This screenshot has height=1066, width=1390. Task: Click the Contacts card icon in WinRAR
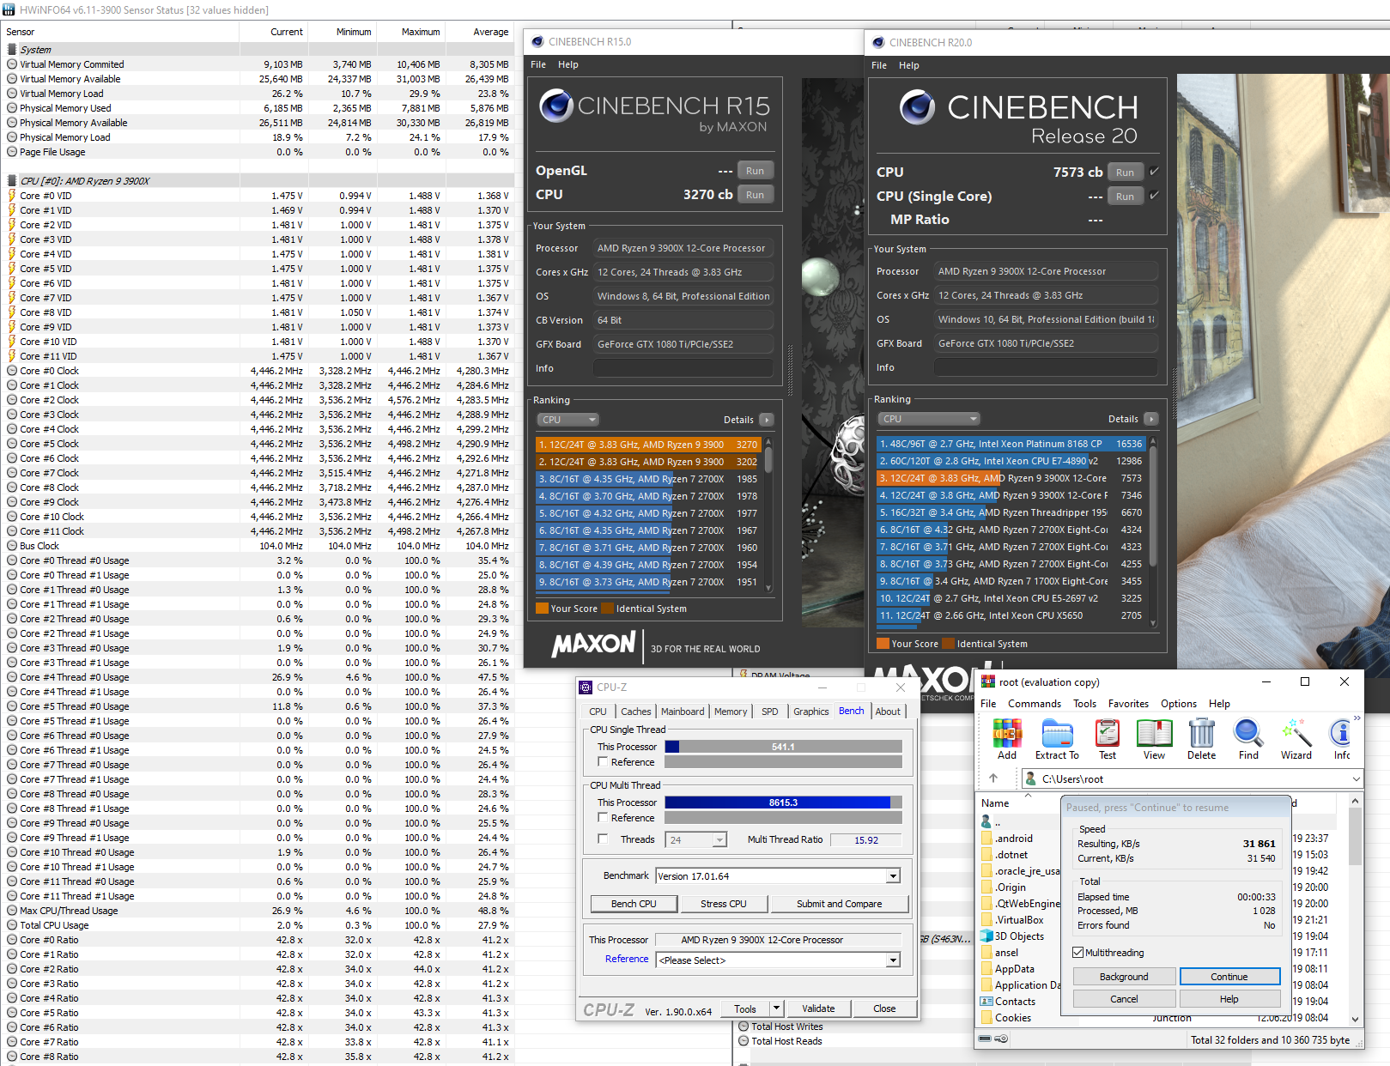[x=986, y=1002]
